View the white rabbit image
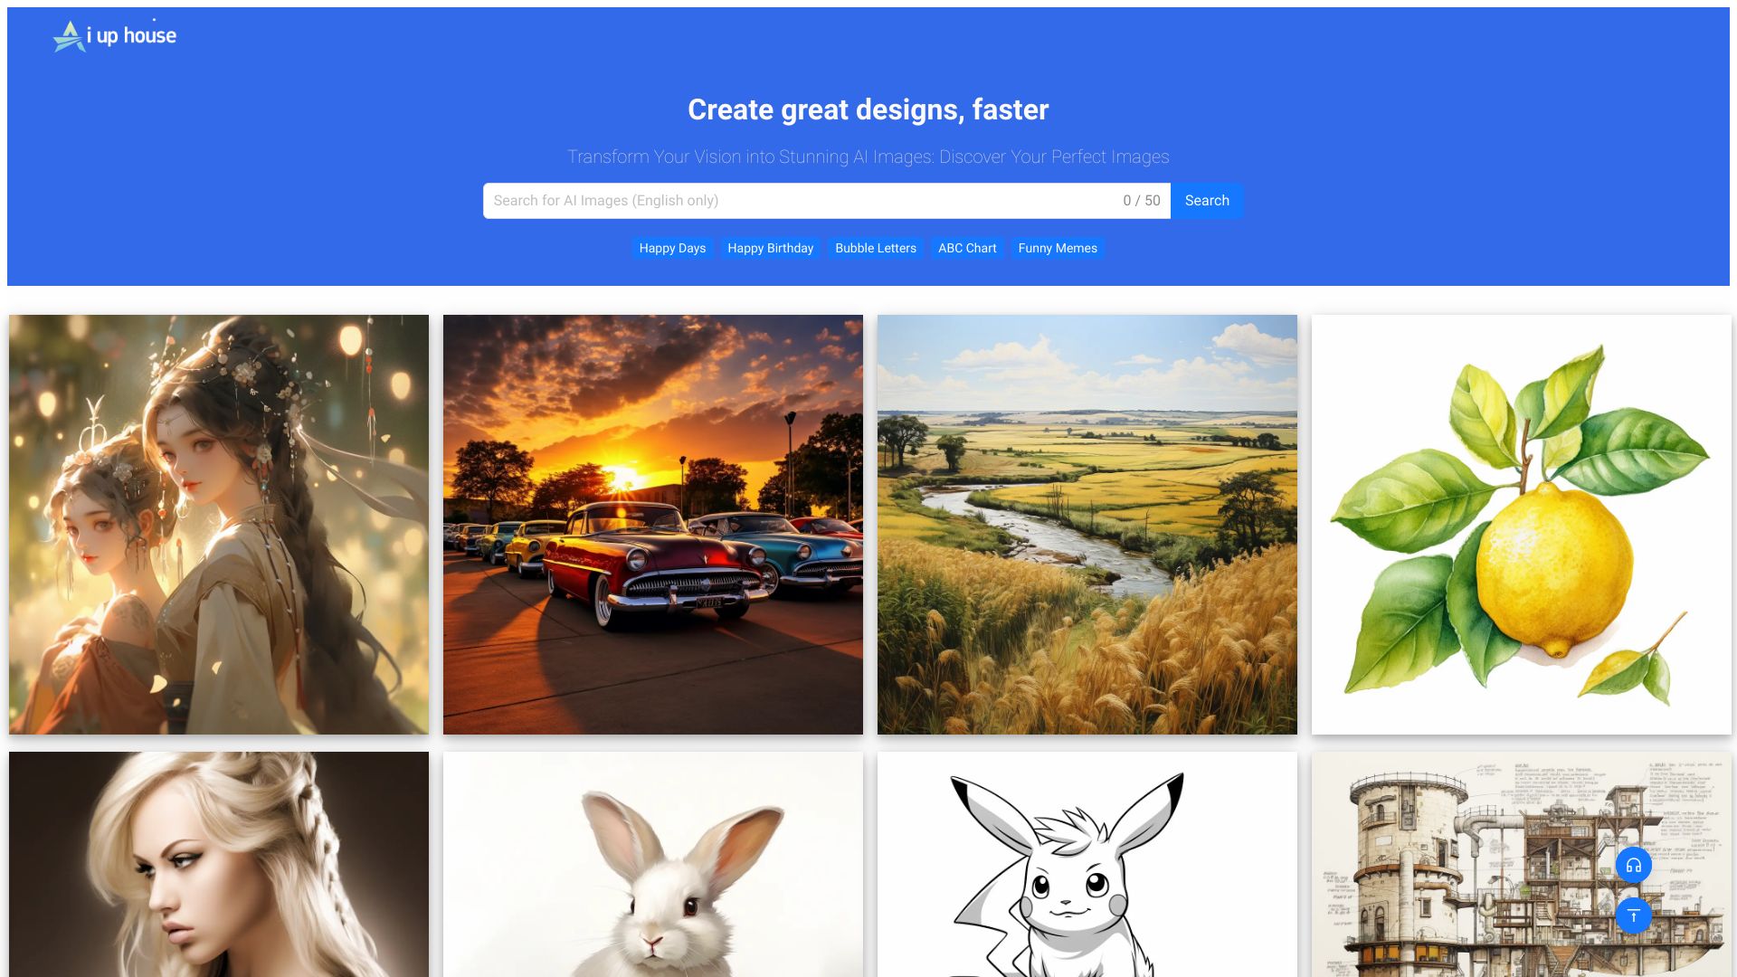1737x977 pixels. tap(653, 864)
